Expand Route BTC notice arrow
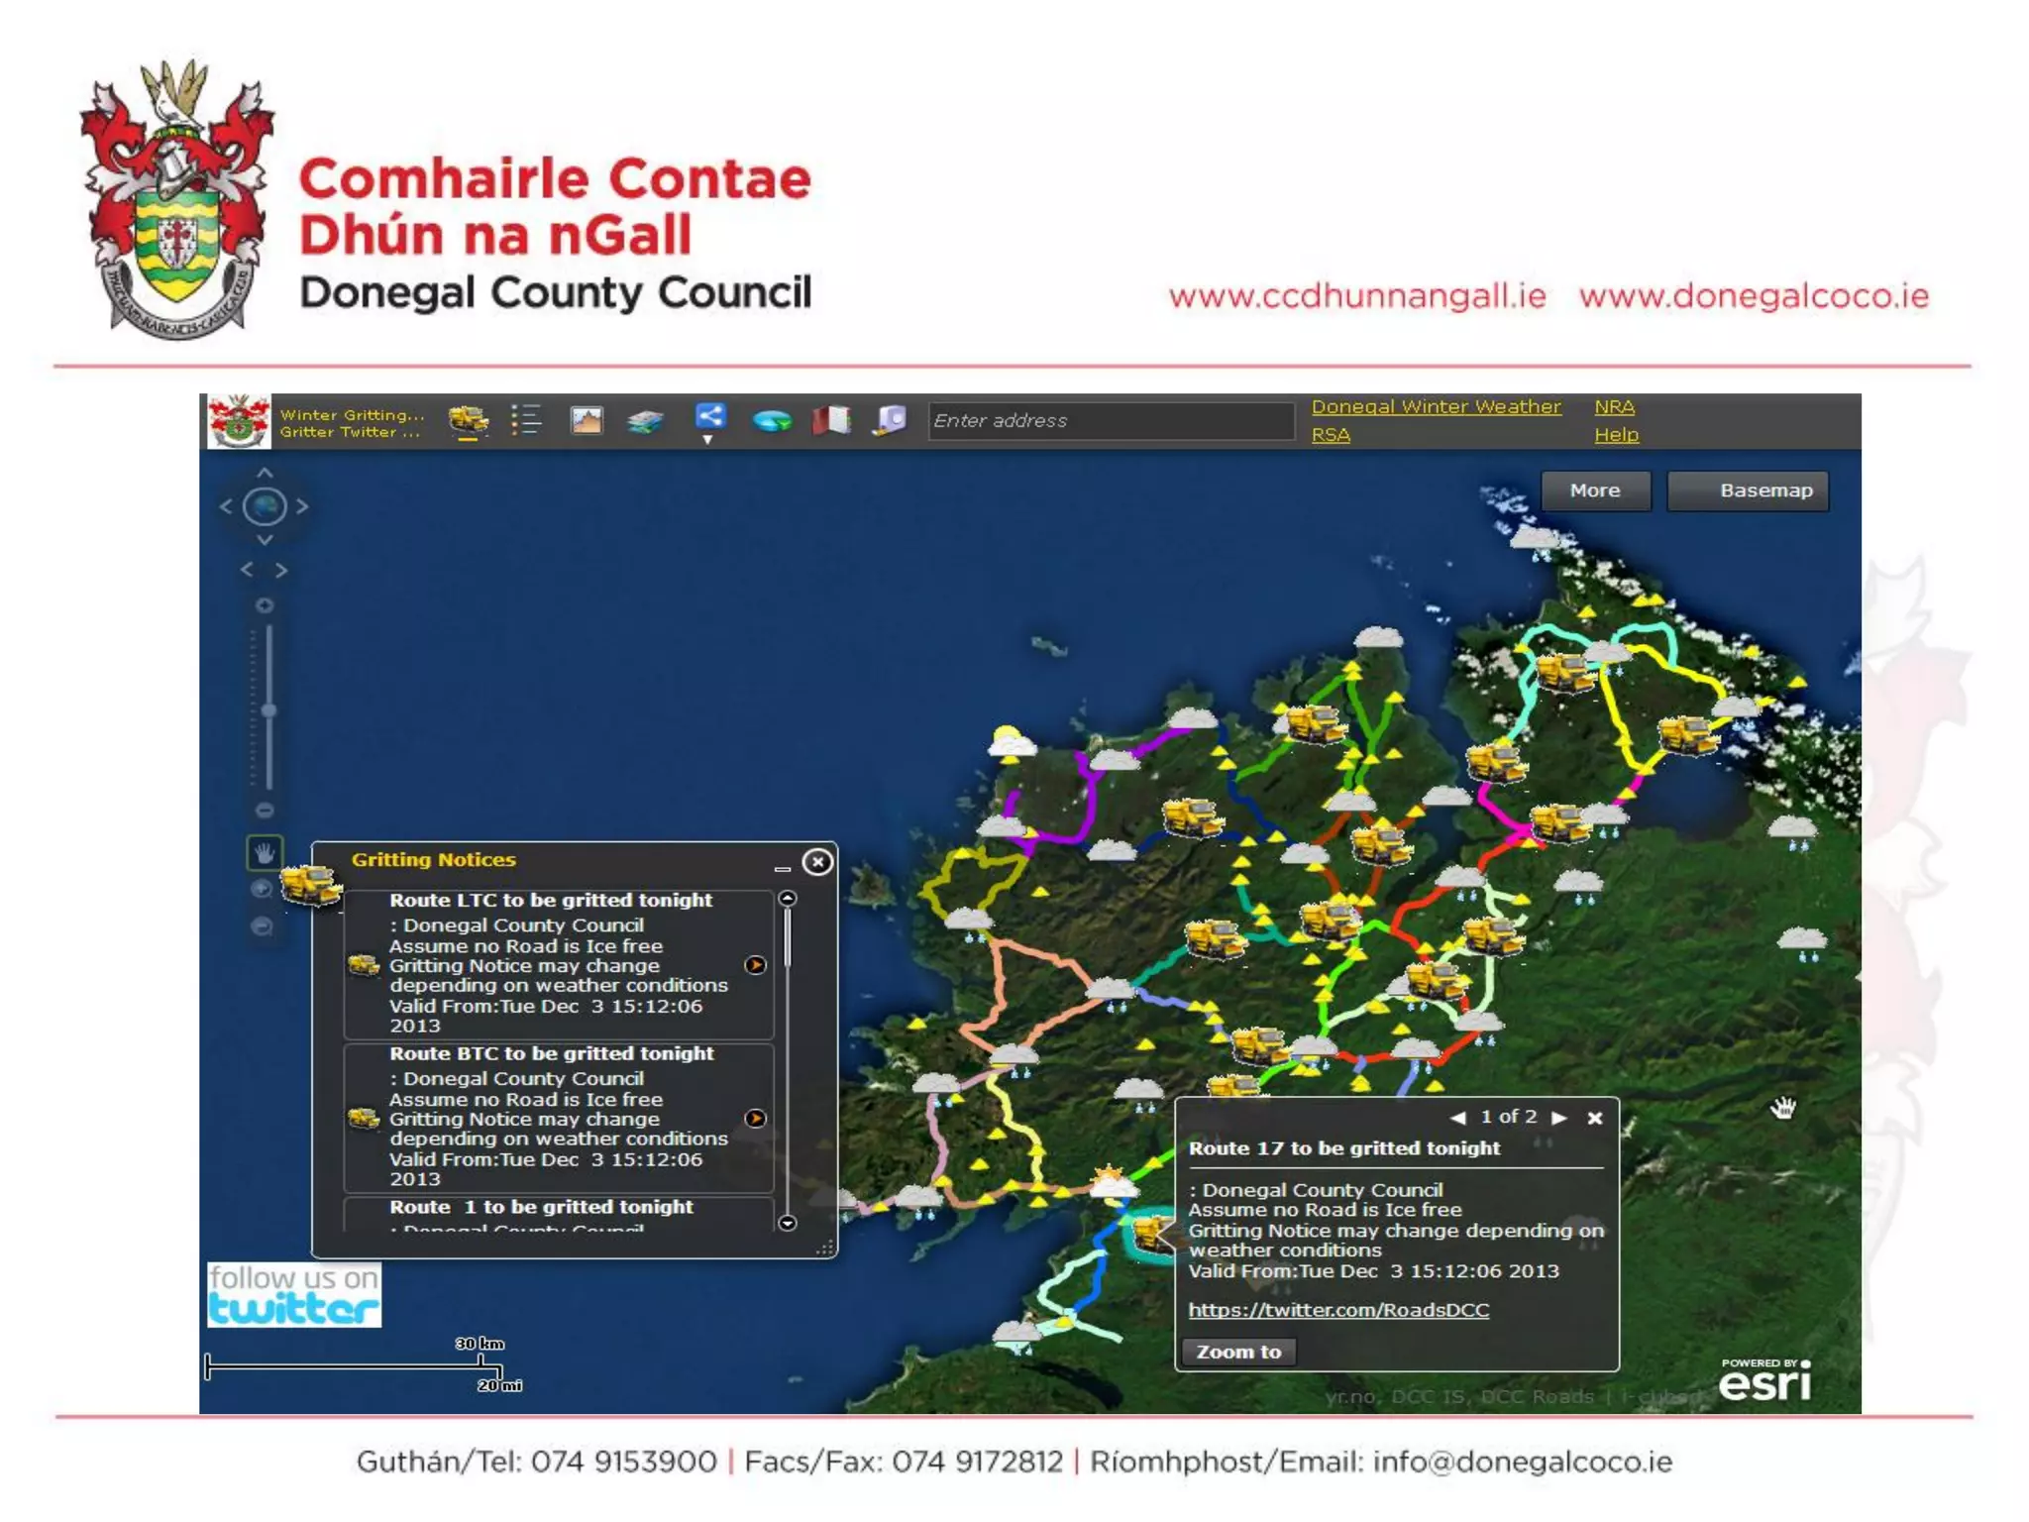 (x=755, y=1119)
